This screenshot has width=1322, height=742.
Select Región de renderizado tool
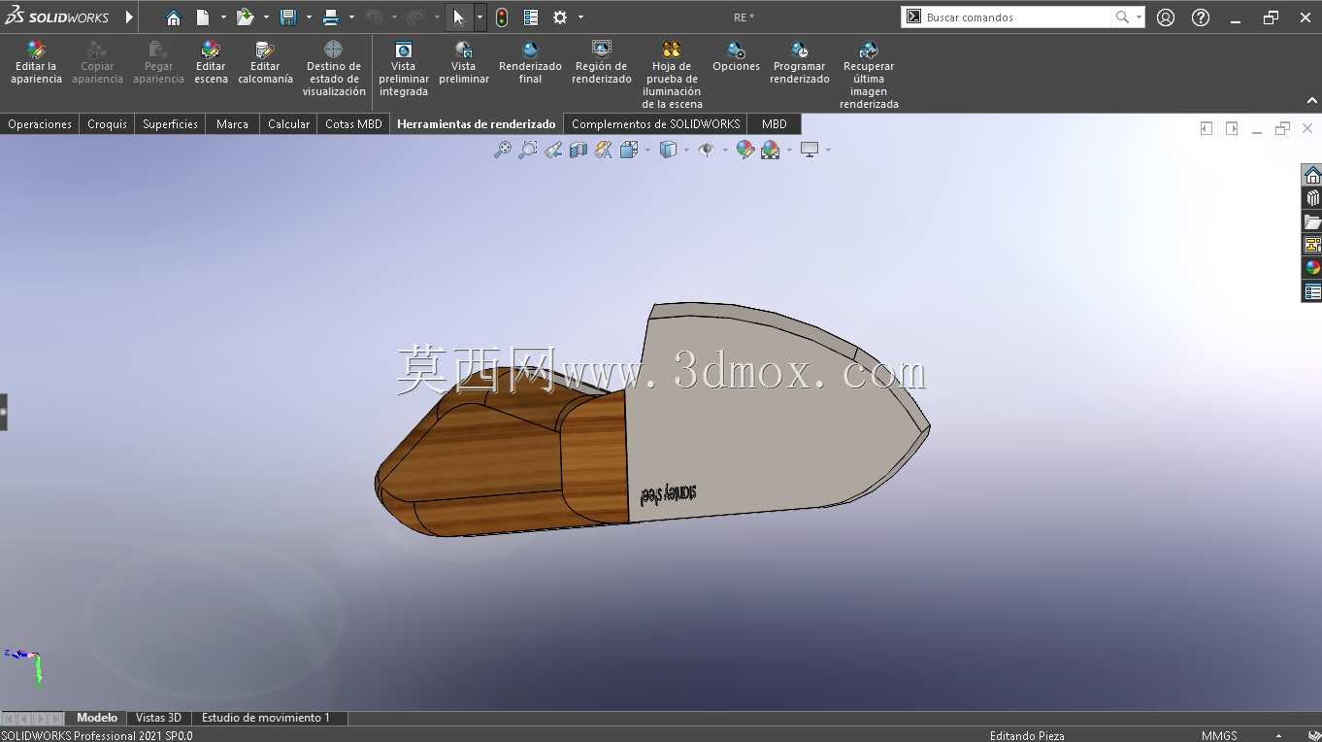602,63
